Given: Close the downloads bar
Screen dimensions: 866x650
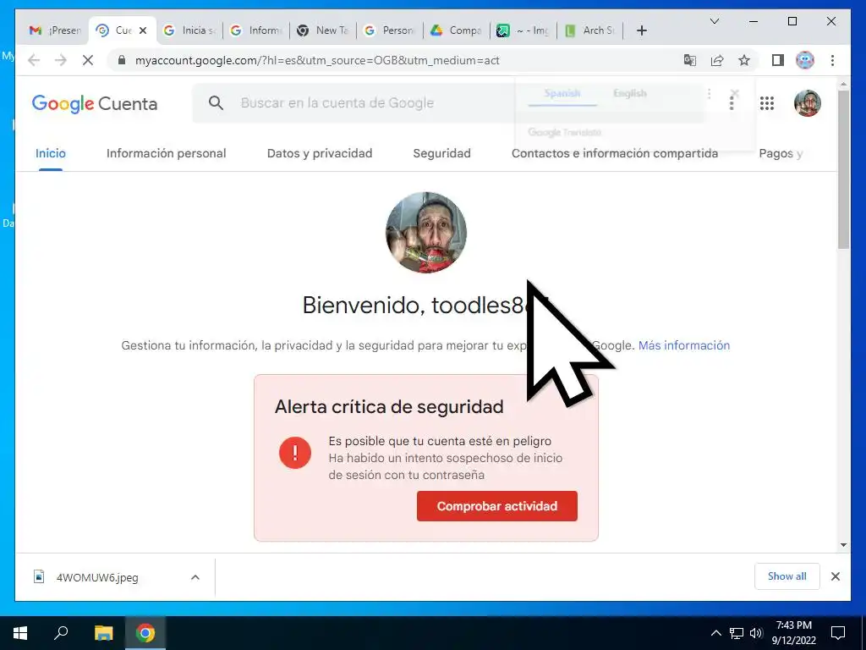Looking at the screenshot, I should coord(835,576).
